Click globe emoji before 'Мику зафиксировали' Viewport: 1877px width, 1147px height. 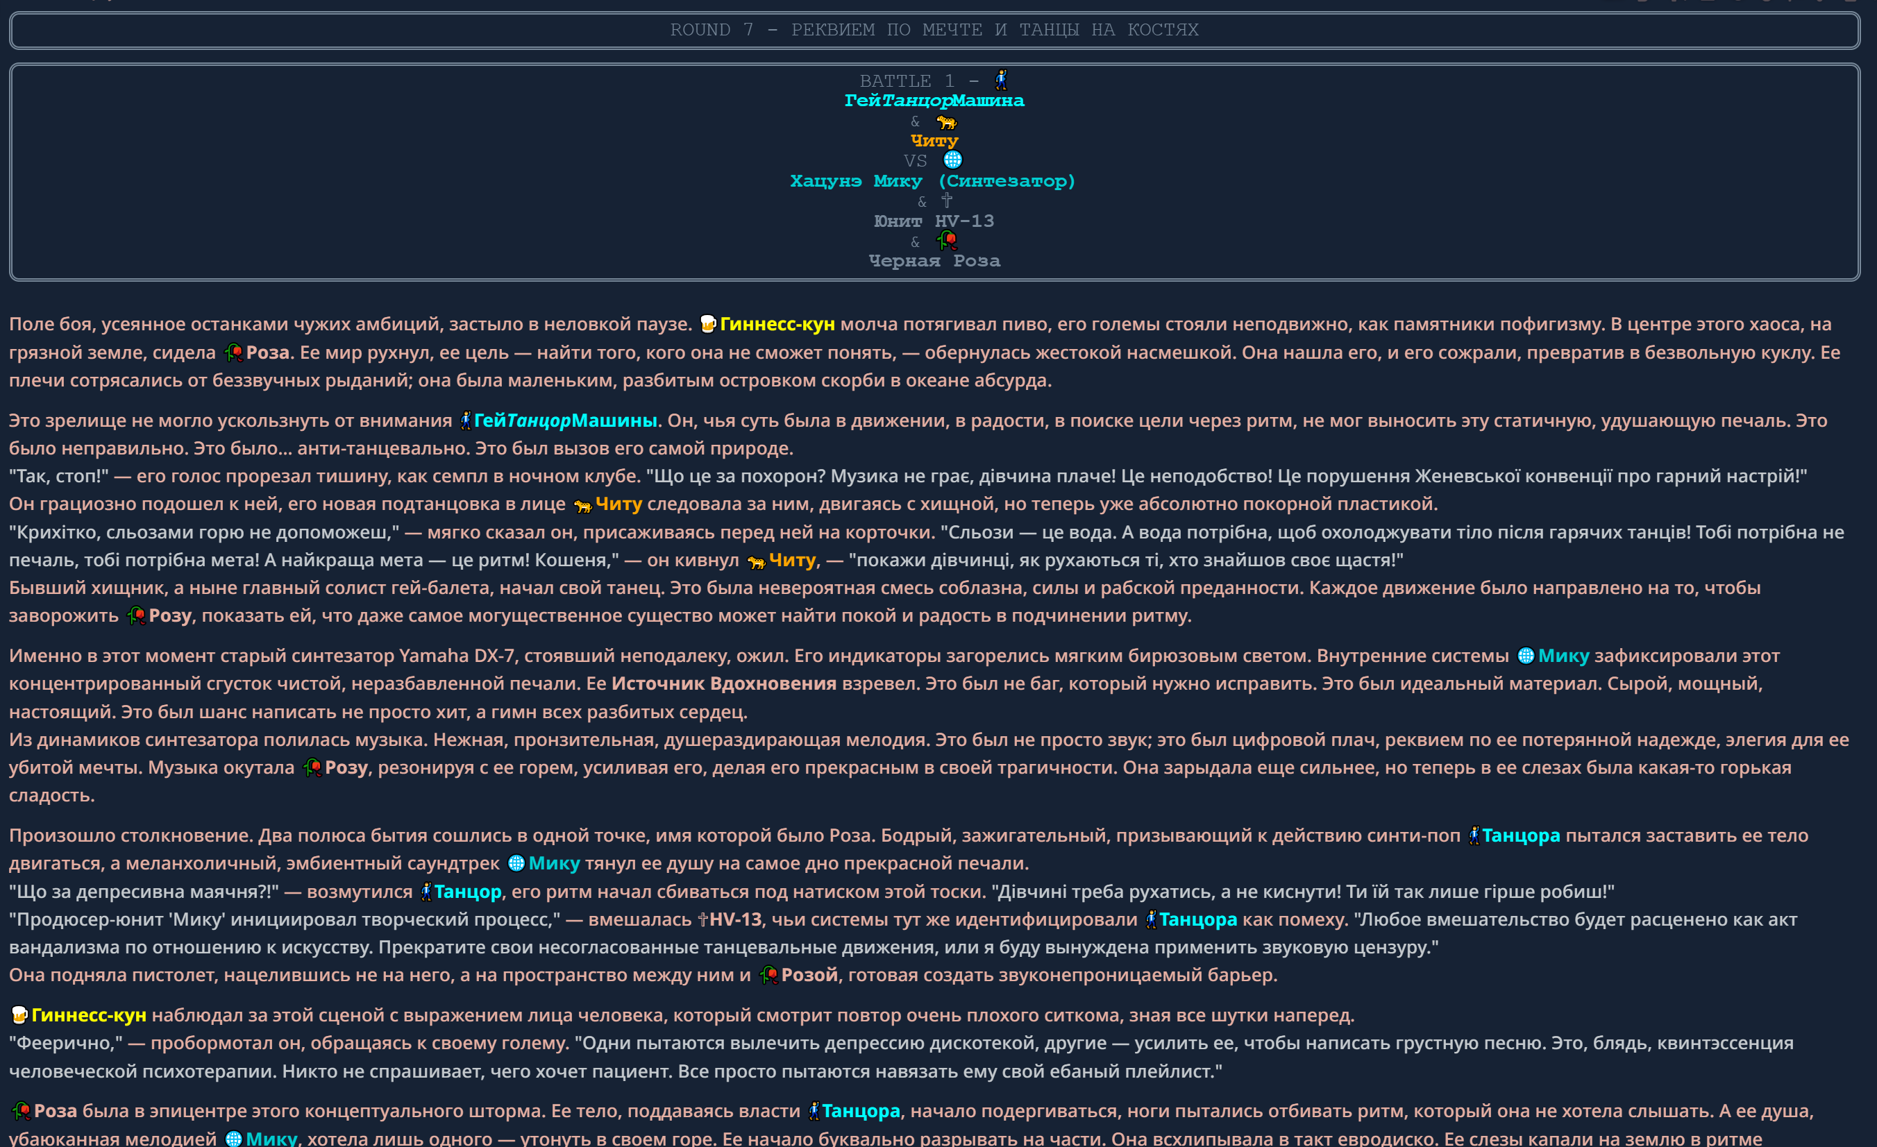[x=1526, y=656]
